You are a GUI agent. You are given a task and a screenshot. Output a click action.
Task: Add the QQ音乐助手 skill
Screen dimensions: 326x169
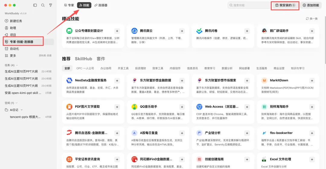pos(182,107)
